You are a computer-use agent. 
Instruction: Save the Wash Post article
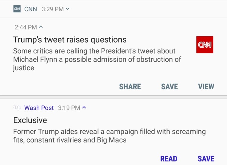click(206, 159)
